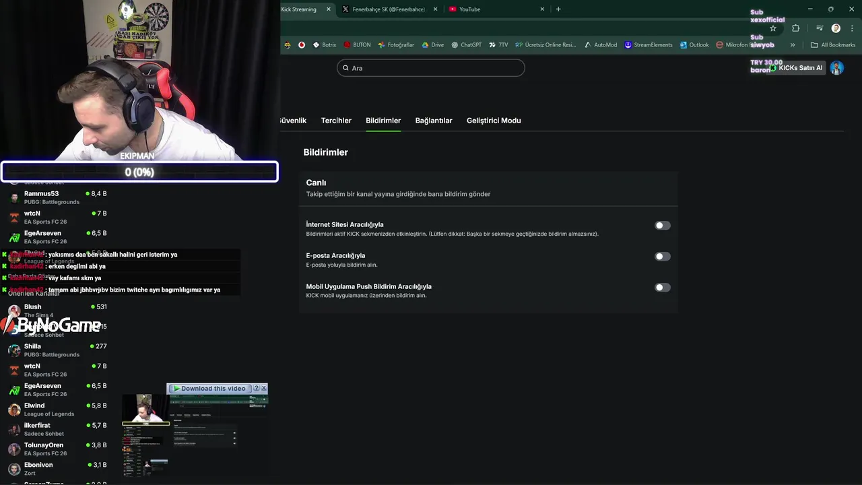Viewport: 862px width, 485px height.
Task: Open the browser media controls icon
Action: pos(820,28)
